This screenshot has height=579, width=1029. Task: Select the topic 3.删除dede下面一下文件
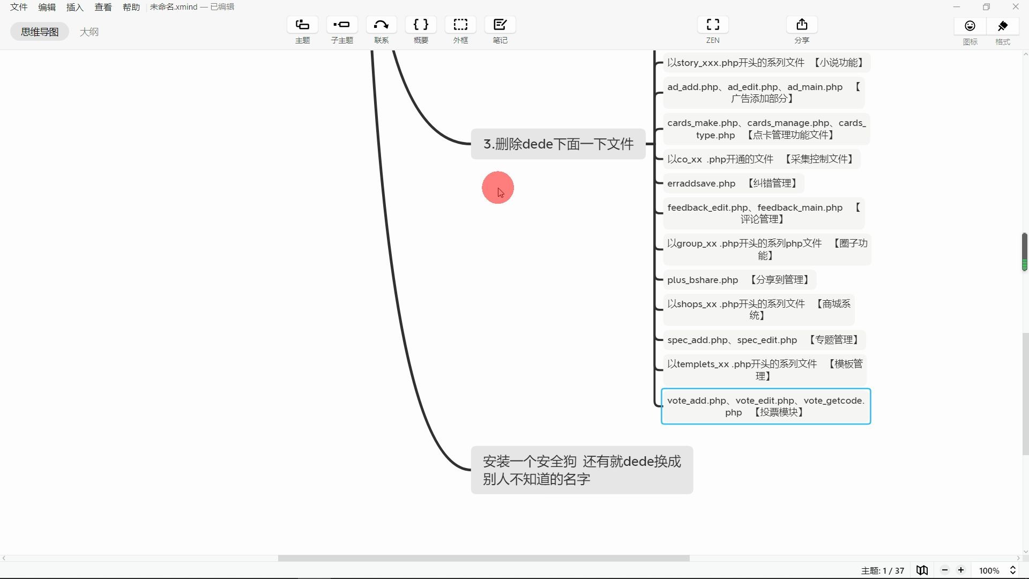pos(558,144)
